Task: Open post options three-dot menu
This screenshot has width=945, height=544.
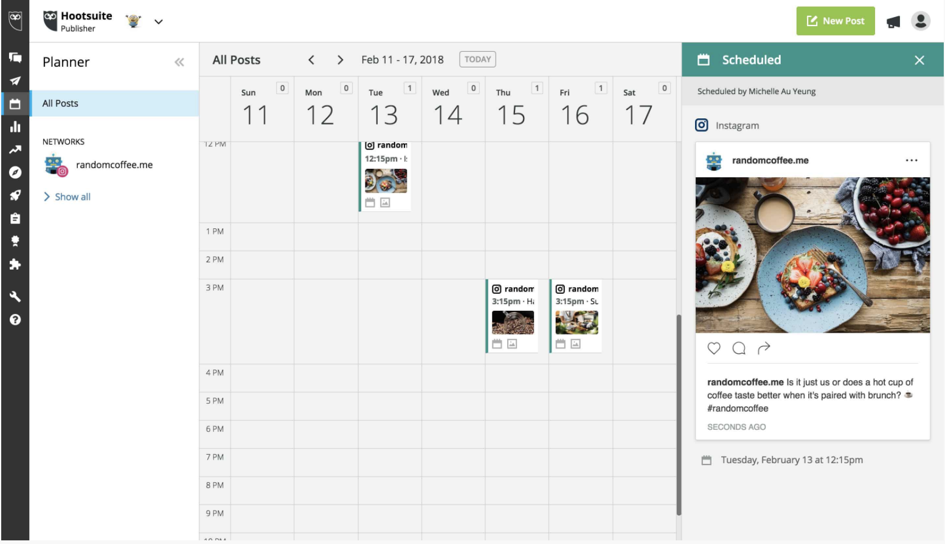Action: tap(911, 160)
